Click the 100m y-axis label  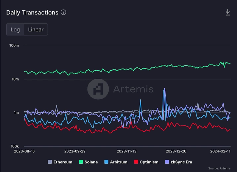(14, 45)
